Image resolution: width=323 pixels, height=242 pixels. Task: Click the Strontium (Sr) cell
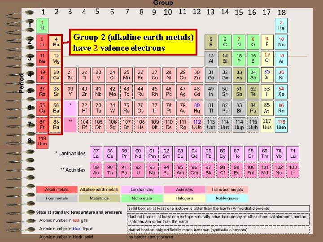(56, 91)
